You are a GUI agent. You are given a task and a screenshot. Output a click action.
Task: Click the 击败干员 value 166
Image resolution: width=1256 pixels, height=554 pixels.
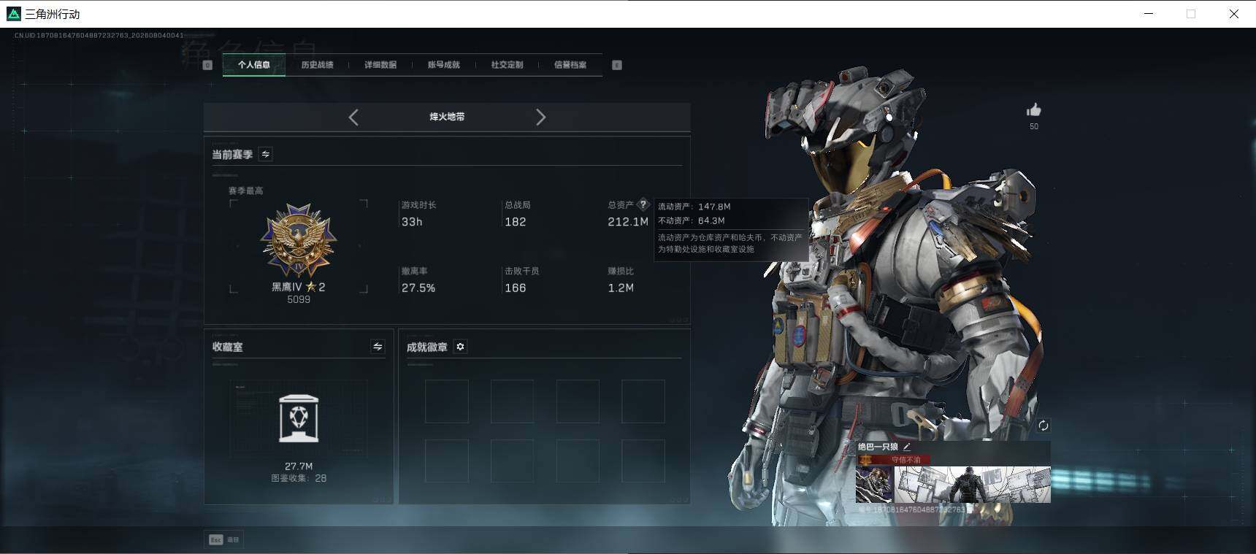(516, 288)
